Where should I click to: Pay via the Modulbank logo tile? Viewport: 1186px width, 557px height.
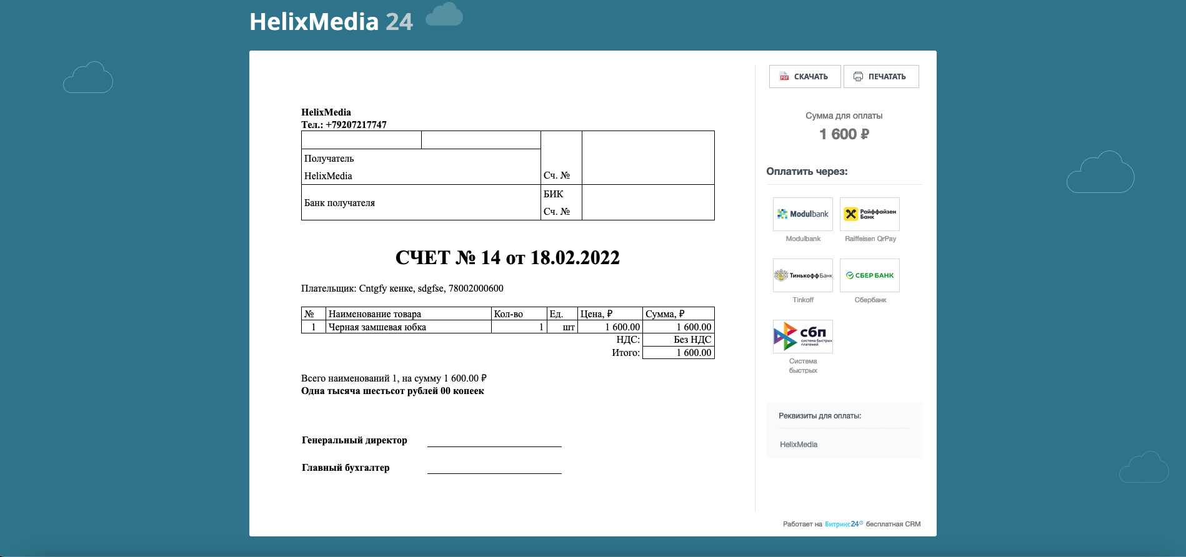click(803, 214)
